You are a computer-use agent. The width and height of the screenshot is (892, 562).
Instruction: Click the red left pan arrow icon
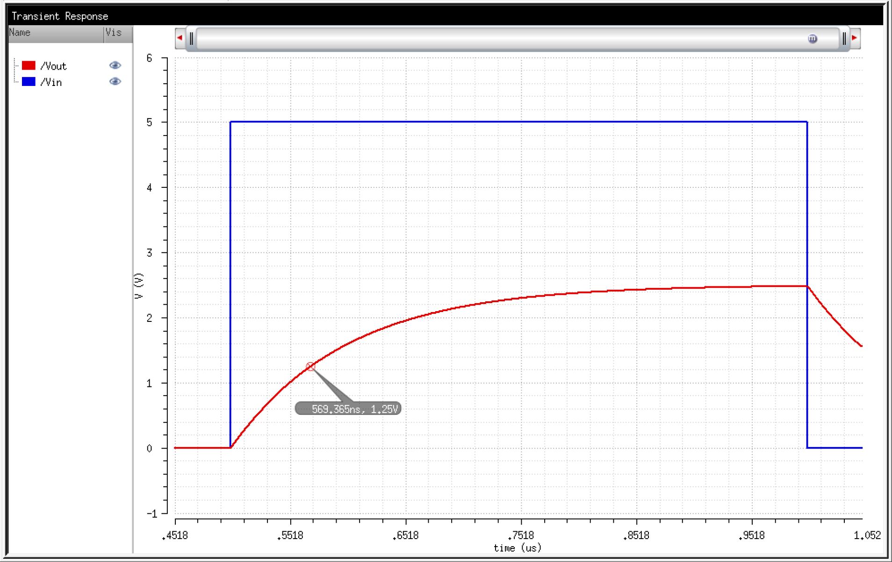pyautogui.click(x=180, y=38)
